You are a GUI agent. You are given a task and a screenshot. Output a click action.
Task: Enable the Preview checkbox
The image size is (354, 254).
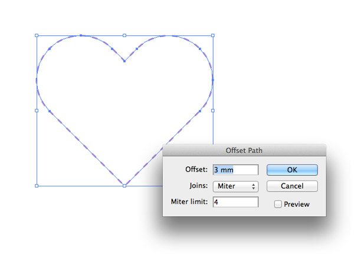pos(278,204)
